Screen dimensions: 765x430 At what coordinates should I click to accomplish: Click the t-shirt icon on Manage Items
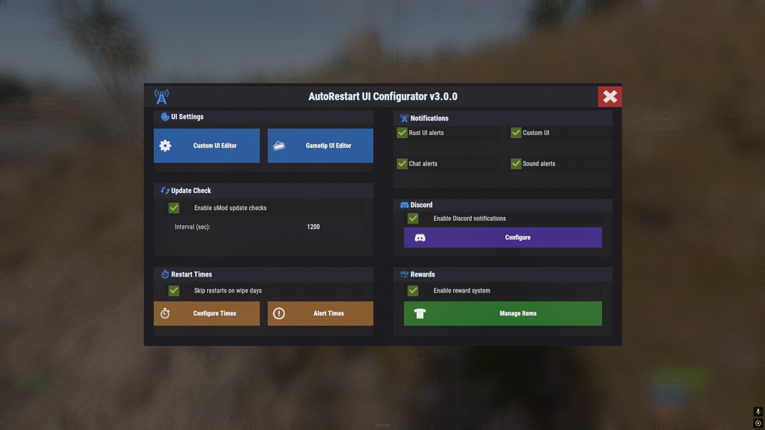coord(420,314)
